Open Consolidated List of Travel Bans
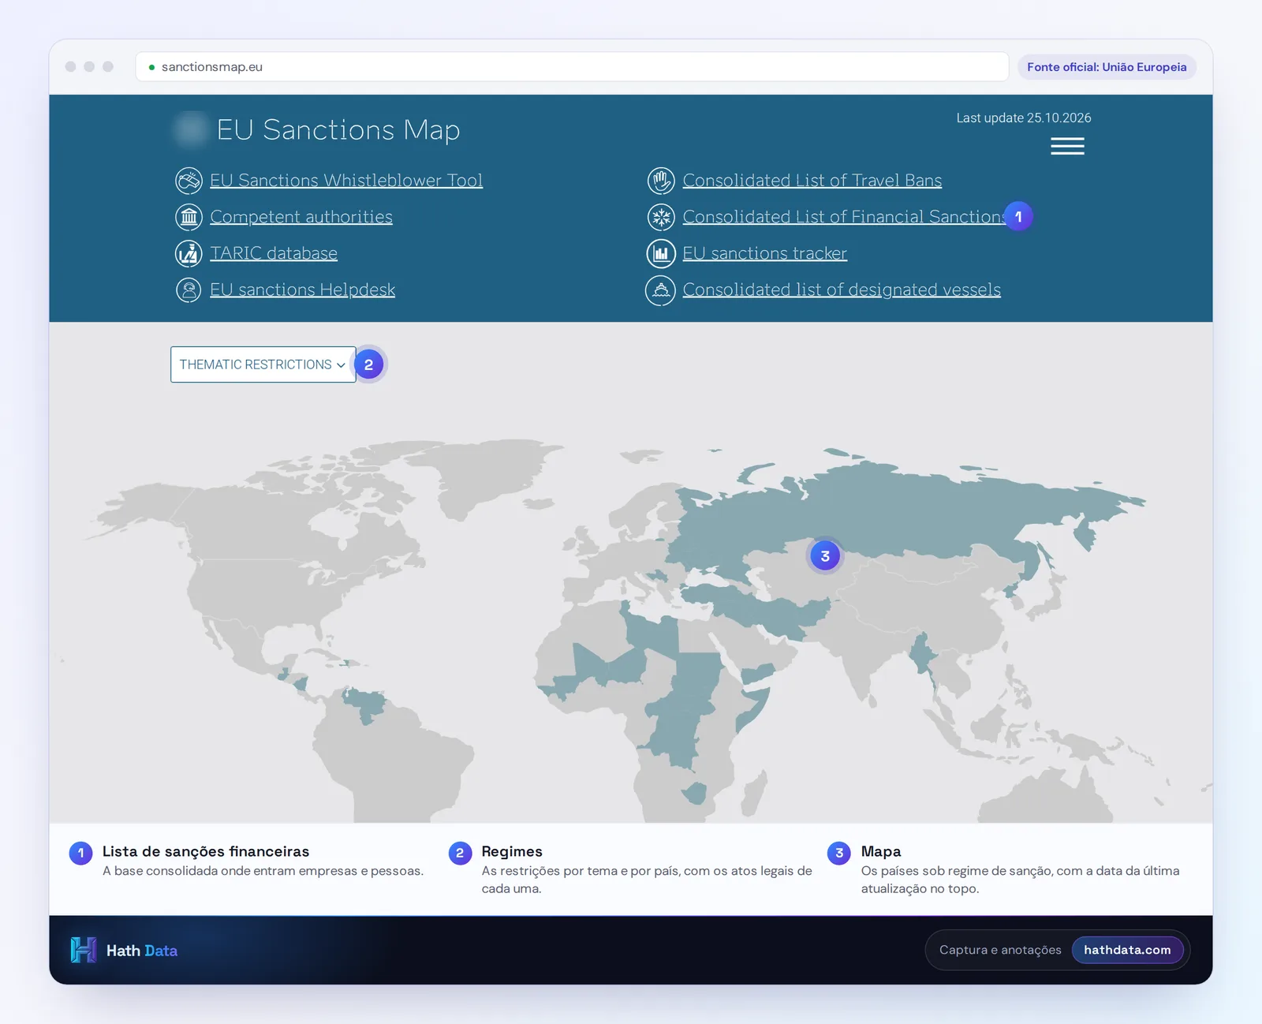 pyautogui.click(x=812, y=181)
